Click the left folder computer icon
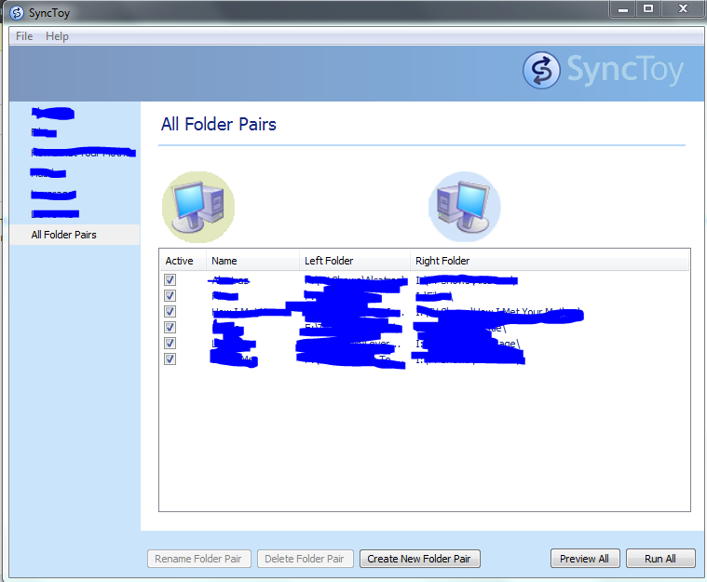This screenshot has width=707, height=582. 198,207
